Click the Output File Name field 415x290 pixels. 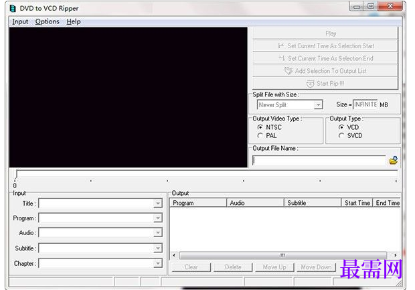click(319, 161)
